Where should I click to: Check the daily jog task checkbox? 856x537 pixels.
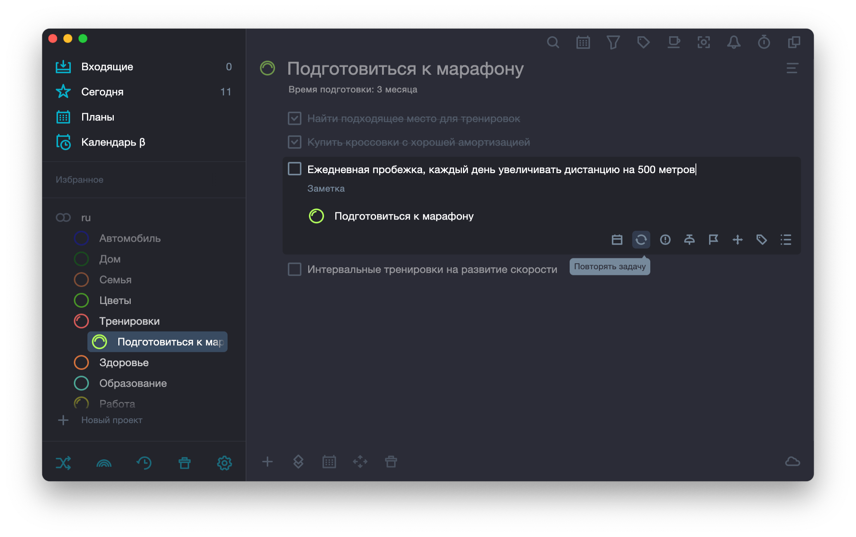(295, 169)
